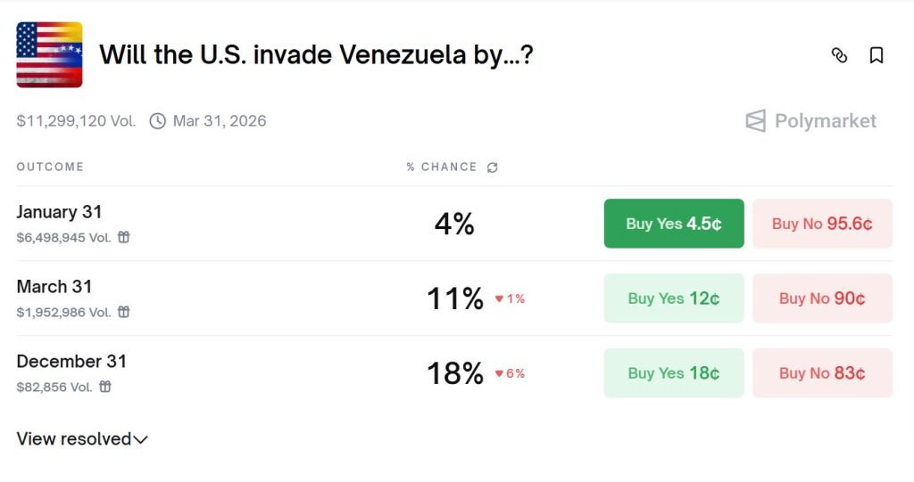Open the US-Venezuela flag market thumbnail
The image size is (914, 482).
(50, 54)
